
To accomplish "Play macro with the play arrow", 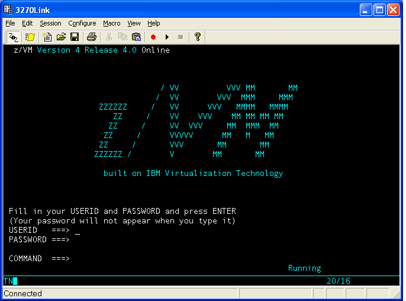I will pyautogui.click(x=167, y=37).
